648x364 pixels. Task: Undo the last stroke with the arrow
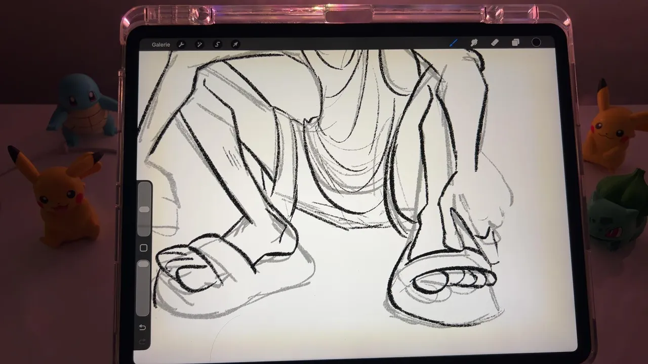[x=142, y=327]
